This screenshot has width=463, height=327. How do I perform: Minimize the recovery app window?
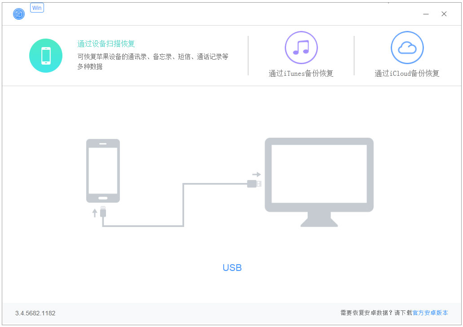click(x=426, y=14)
